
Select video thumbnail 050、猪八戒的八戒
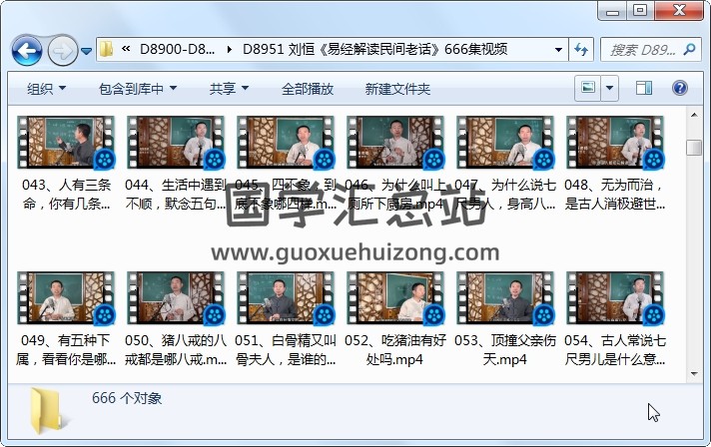pyautogui.click(x=176, y=298)
